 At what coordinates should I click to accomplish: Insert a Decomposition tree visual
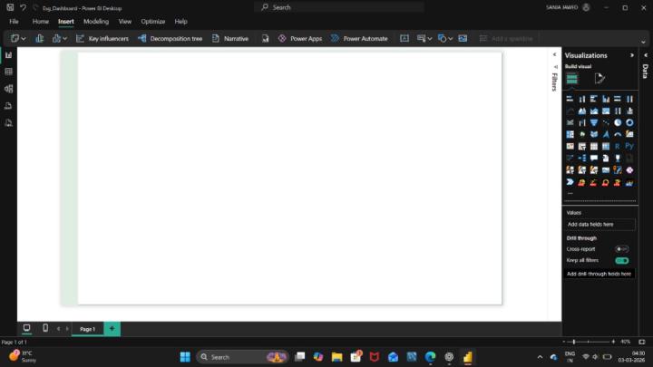(x=169, y=39)
